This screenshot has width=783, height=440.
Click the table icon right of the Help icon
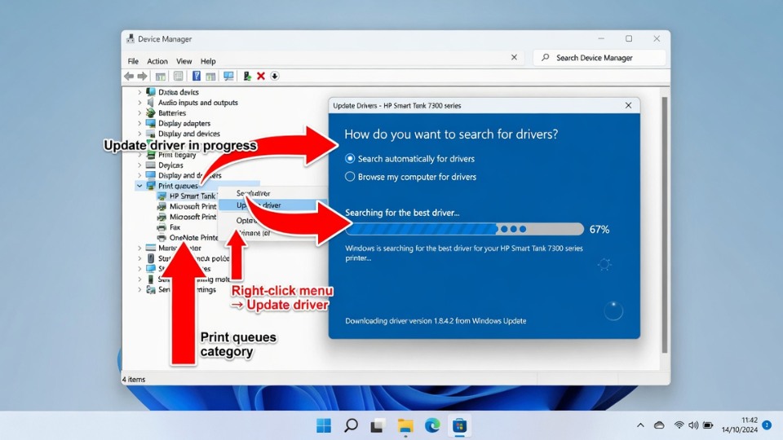[x=210, y=77]
